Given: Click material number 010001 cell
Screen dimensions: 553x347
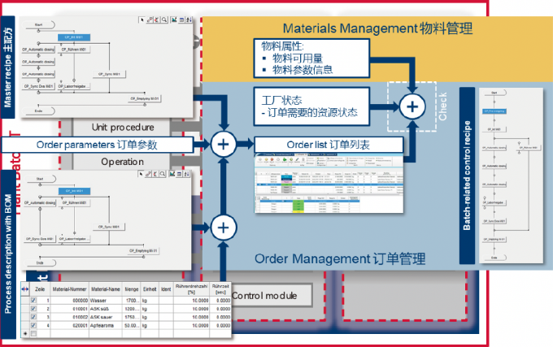Looking at the screenshot, I should [69, 309].
